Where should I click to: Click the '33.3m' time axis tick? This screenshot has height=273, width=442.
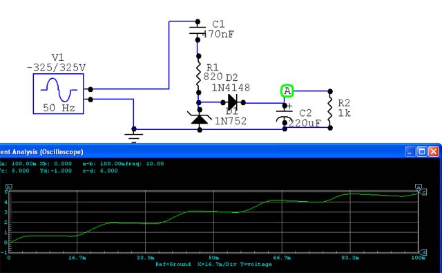tap(145, 258)
